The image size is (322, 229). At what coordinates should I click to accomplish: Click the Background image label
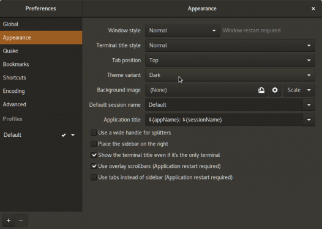(119, 90)
